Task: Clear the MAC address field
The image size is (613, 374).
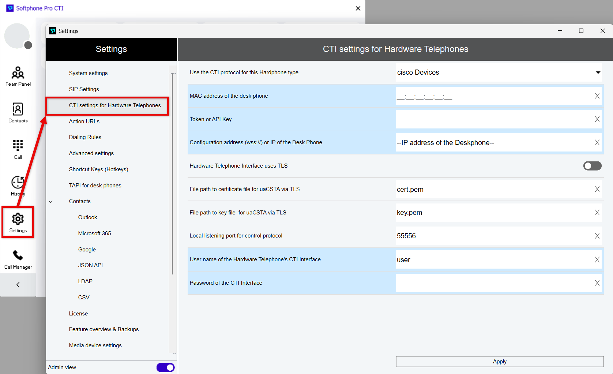Action: tap(597, 96)
